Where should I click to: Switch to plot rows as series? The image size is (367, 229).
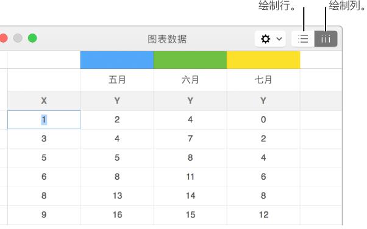click(x=303, y=39)
